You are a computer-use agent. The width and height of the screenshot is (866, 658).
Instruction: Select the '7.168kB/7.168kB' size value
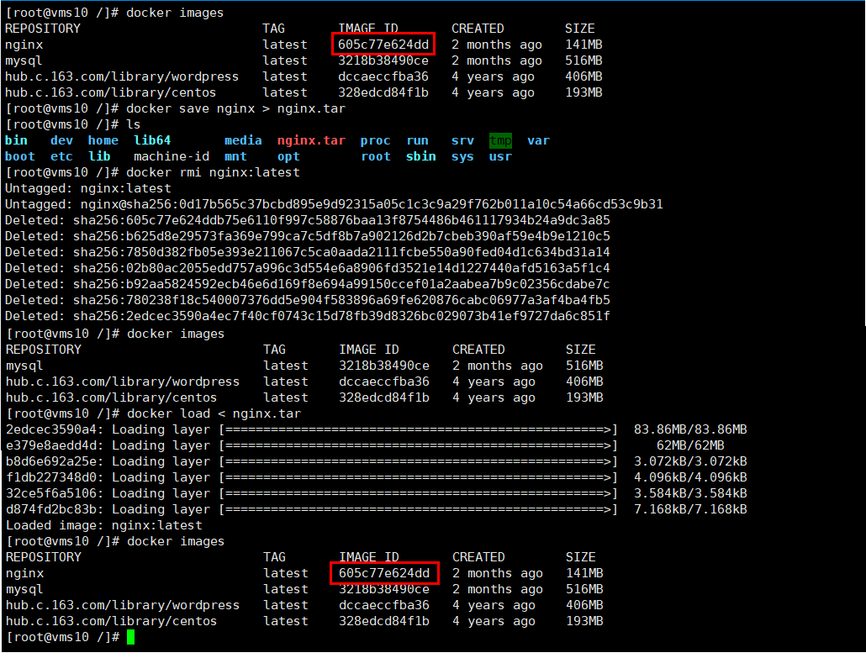point(690,510)
